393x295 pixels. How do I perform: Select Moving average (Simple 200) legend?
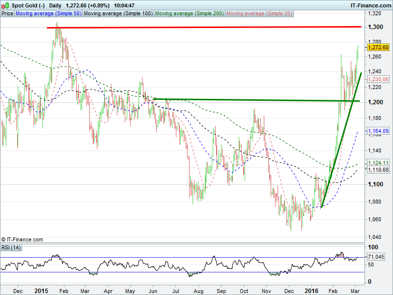click(190, 14)
